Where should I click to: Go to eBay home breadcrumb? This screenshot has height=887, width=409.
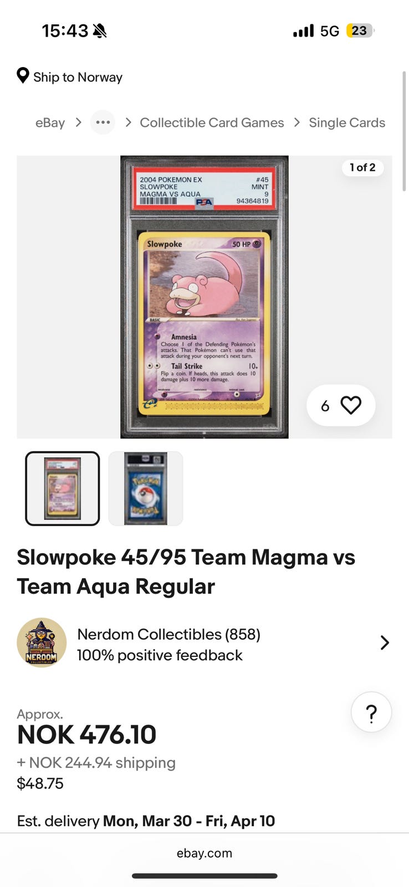point(50,123)
